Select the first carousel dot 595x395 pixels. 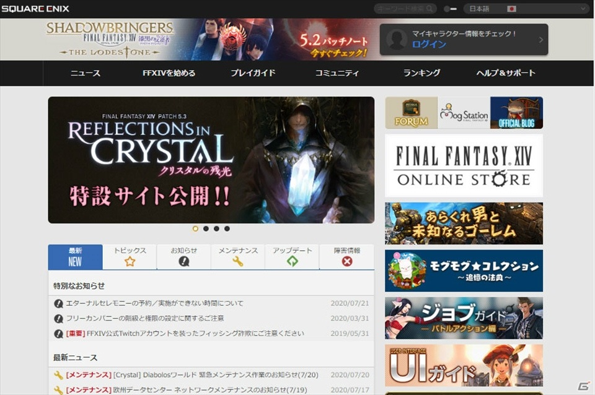pyautogui.click(x=195, y=228)
